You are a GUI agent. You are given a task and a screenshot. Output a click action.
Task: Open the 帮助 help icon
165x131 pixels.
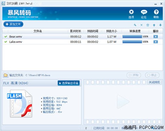point(156,14)
